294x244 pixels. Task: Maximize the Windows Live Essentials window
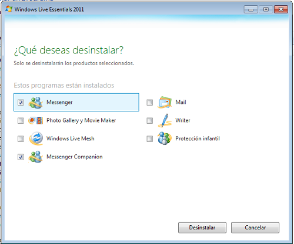point(266,9)
